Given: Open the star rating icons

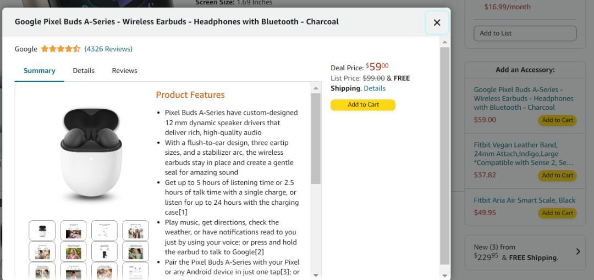Looking at the screenshot, I should click(61, 49).
